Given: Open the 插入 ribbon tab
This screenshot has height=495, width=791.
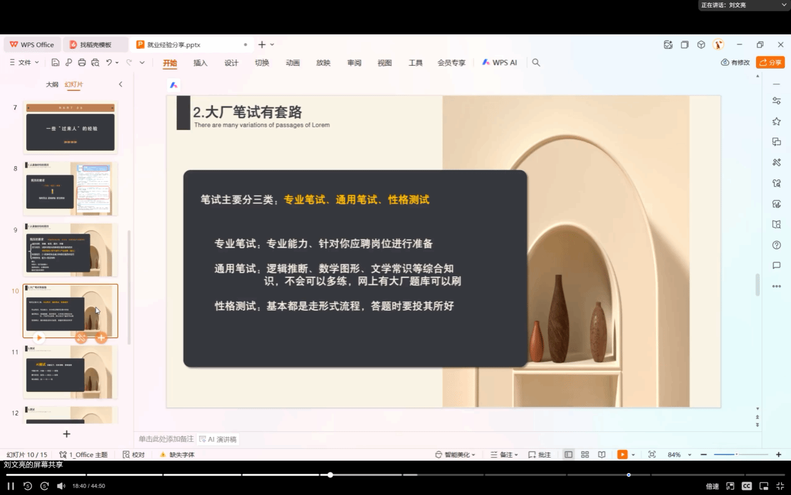Looking at the screenshot, I should click(201, 62).
